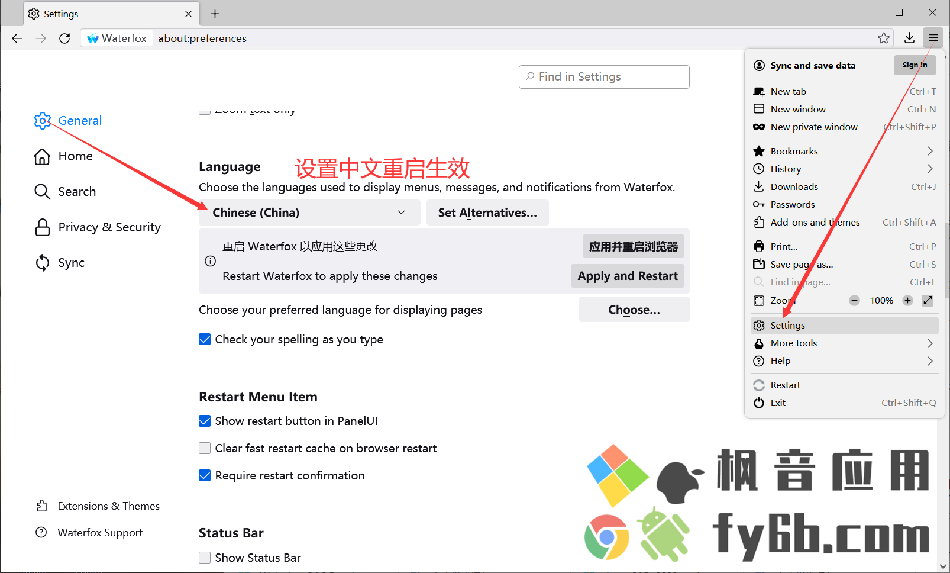Click the Waterfox identity icon in address bar
The image size is (950, 573).
tap(93, 38)
